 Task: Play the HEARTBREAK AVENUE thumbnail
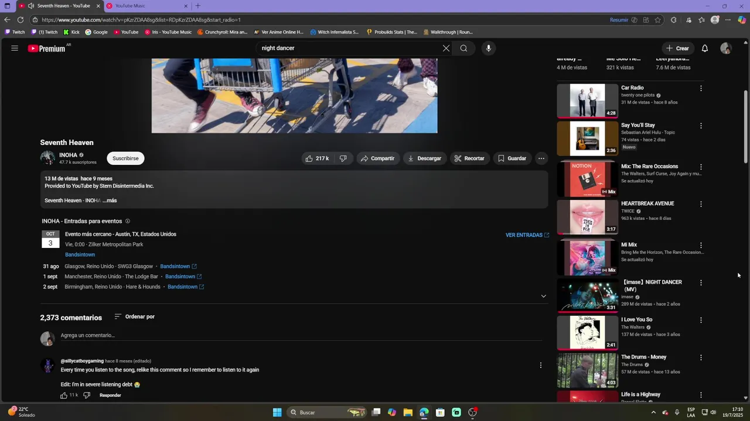click(x=587, y=217)
